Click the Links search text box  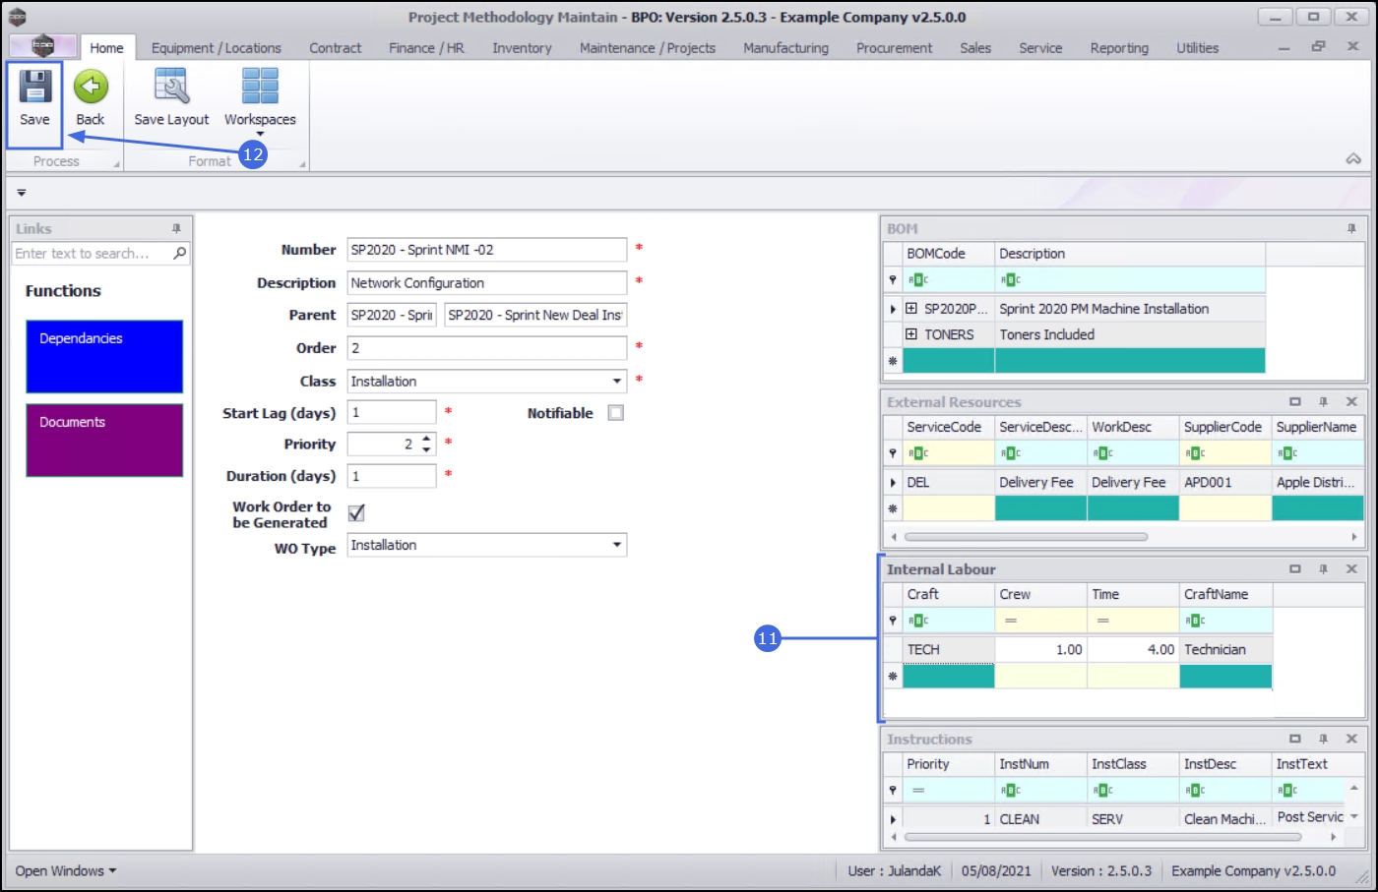92,254
